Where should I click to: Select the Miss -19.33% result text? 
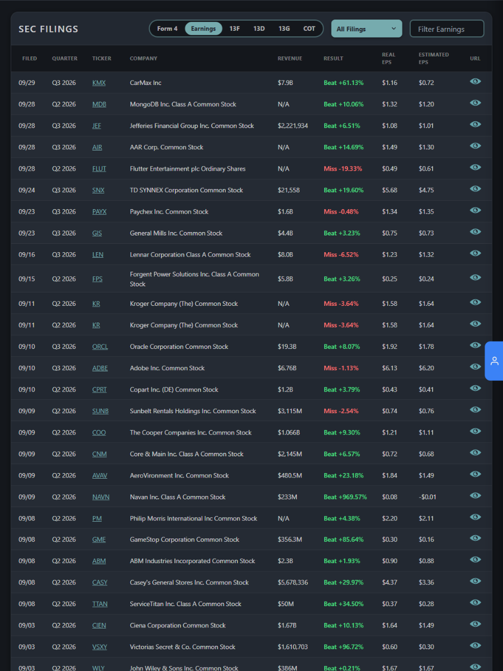(343, 169)
